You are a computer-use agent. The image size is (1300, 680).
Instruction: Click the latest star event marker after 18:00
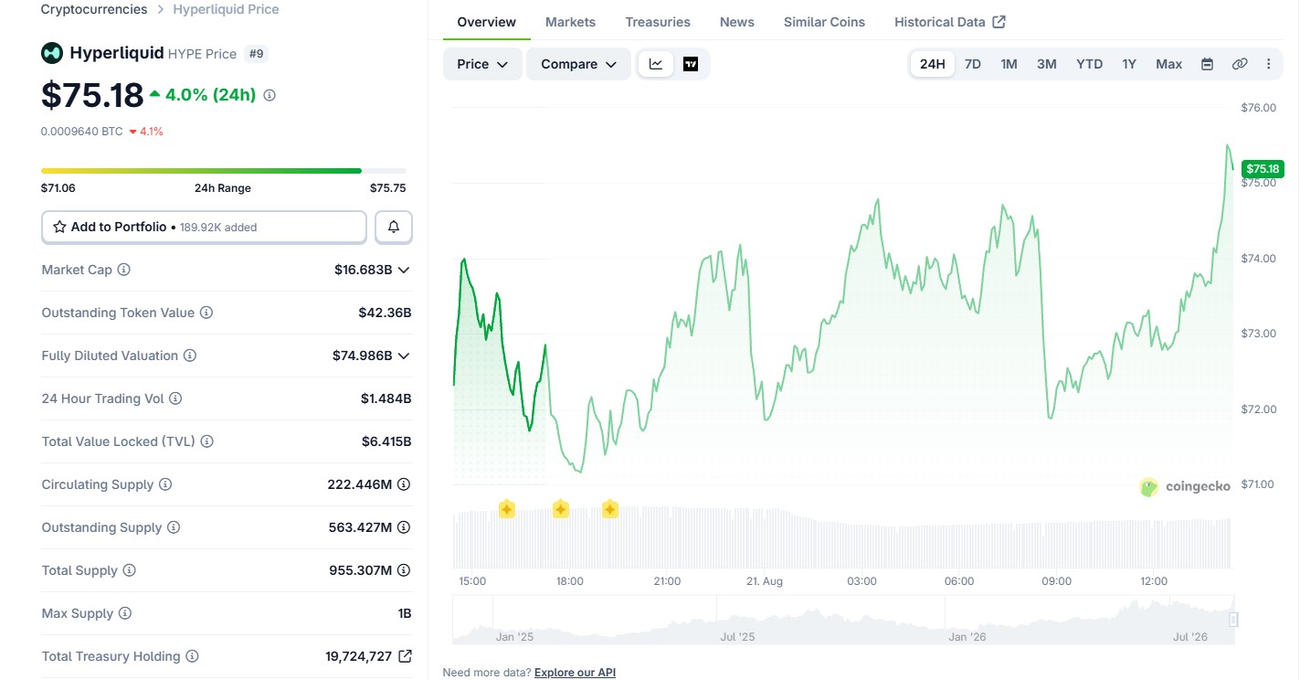(610, 509)
